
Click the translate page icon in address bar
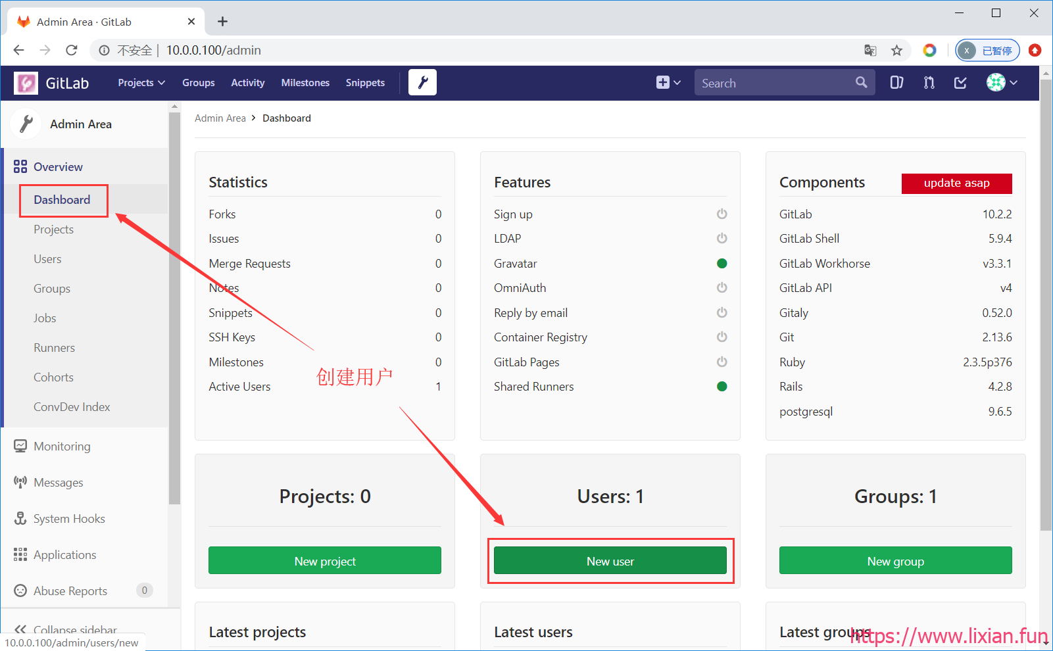tap(870, 51)
